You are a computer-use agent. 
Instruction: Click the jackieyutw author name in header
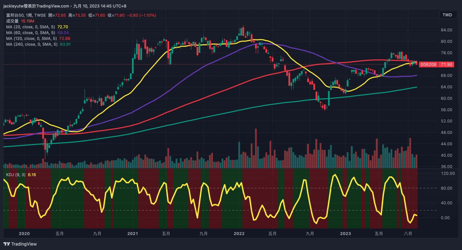13,6
